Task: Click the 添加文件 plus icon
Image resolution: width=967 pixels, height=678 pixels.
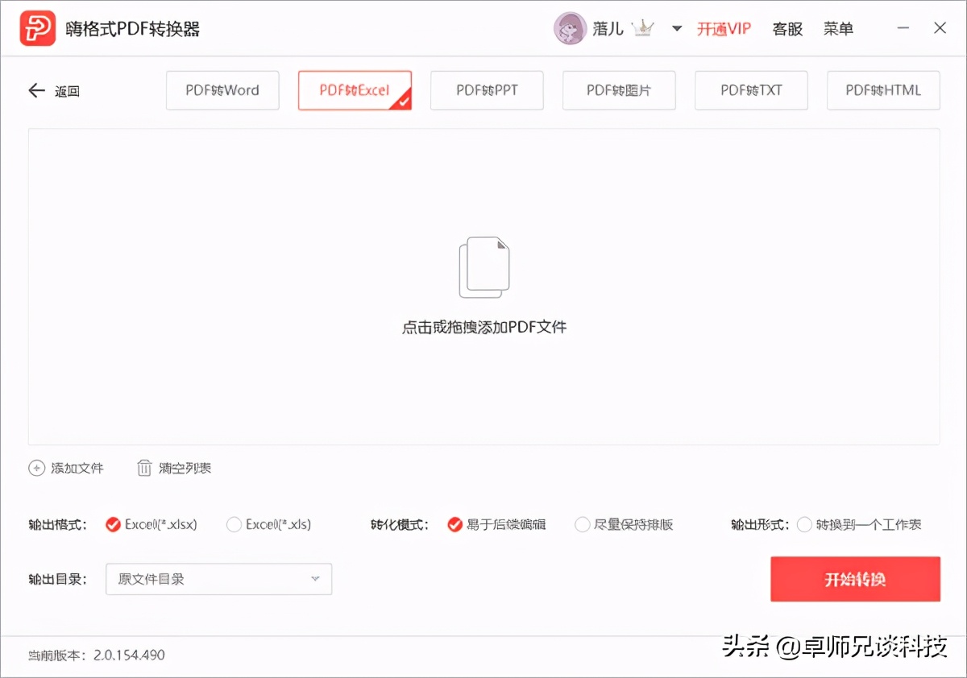Action: 36,468
